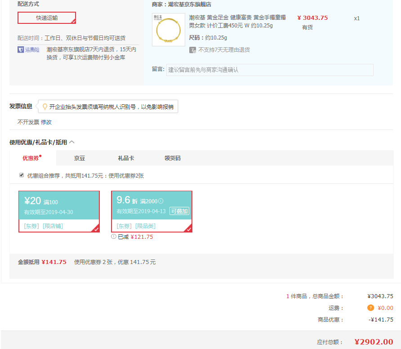This screenshot has width=401, height=349.
Task: Click the 可叠加 tag on coupon
Action: coord(179,211)
